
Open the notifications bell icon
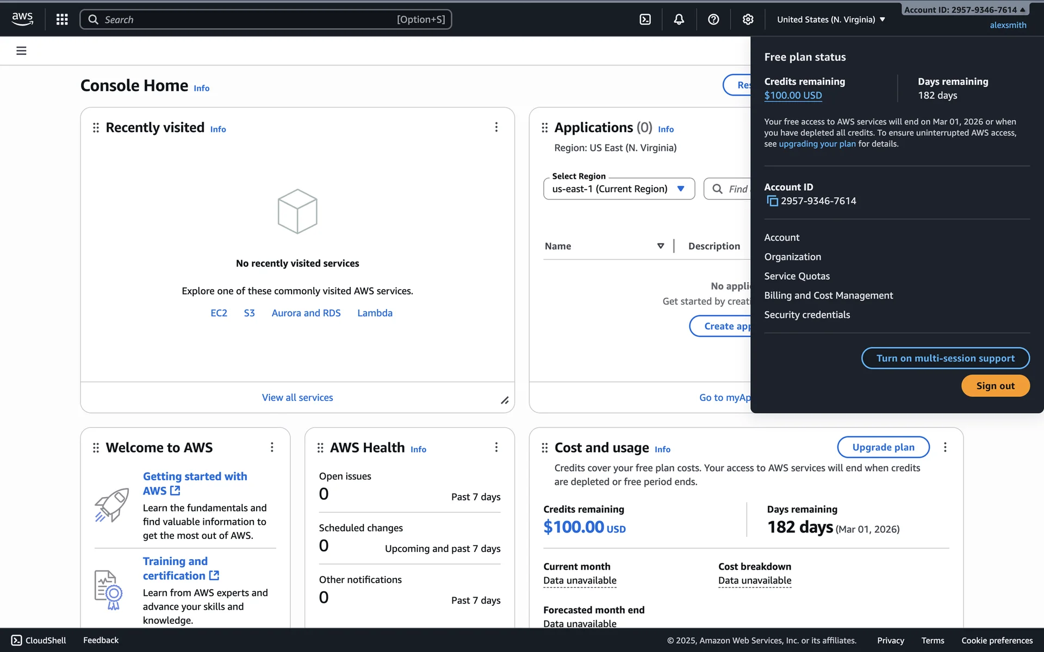pos(679,20)
